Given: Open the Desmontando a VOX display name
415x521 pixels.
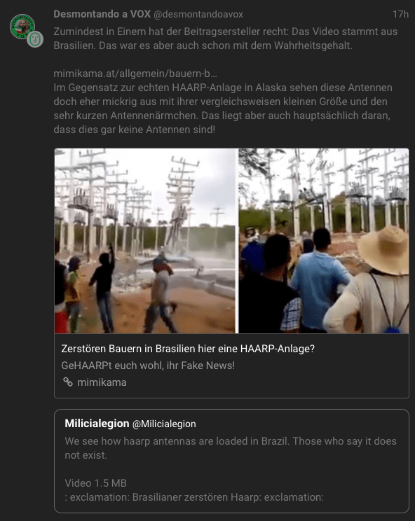Looking at the screenshot, I should click(102, 14).
